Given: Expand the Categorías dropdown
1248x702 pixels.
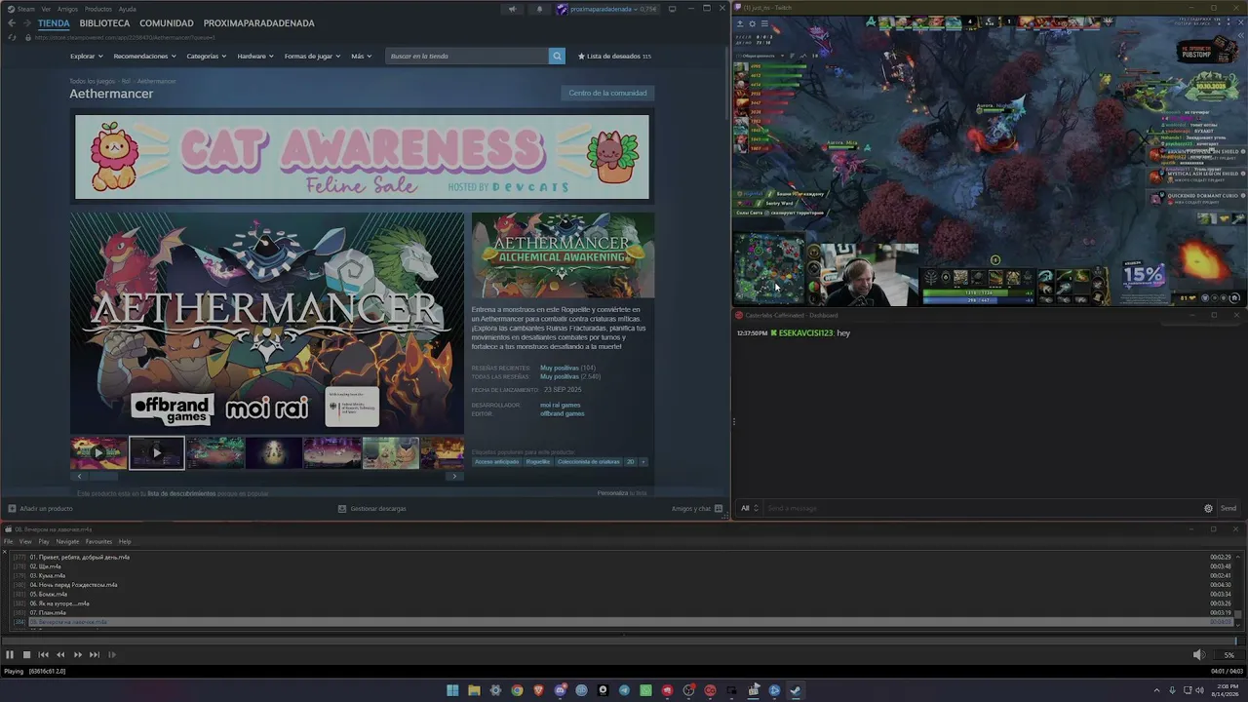Looking at the screenshot, I should (206, 57).
